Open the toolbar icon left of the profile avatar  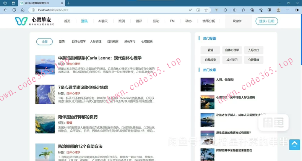click(269, 10)
